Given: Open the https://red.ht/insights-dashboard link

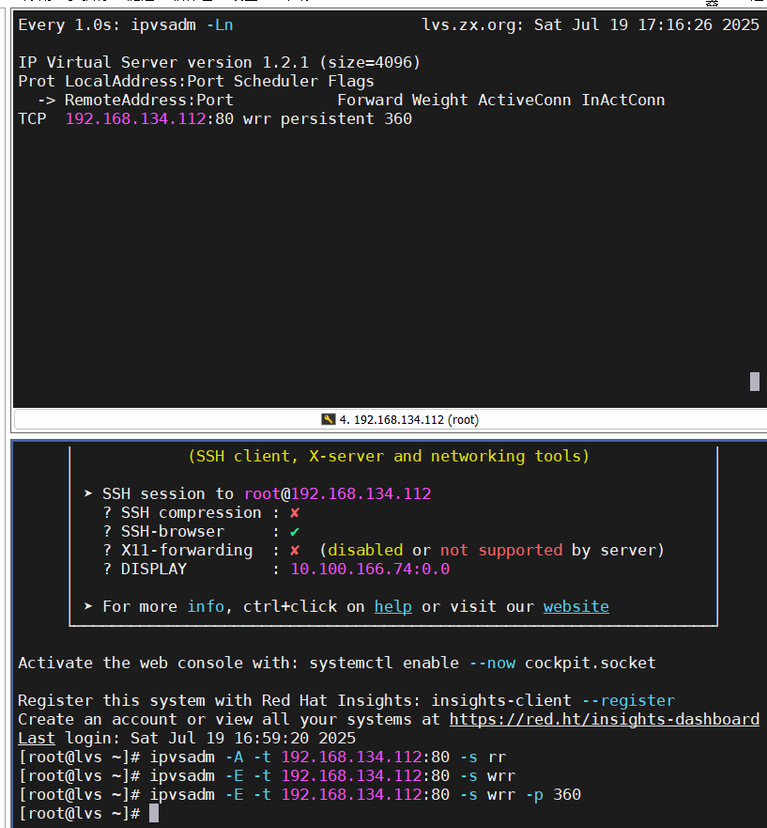Looking at the screenshot, I should click(605, 719).
